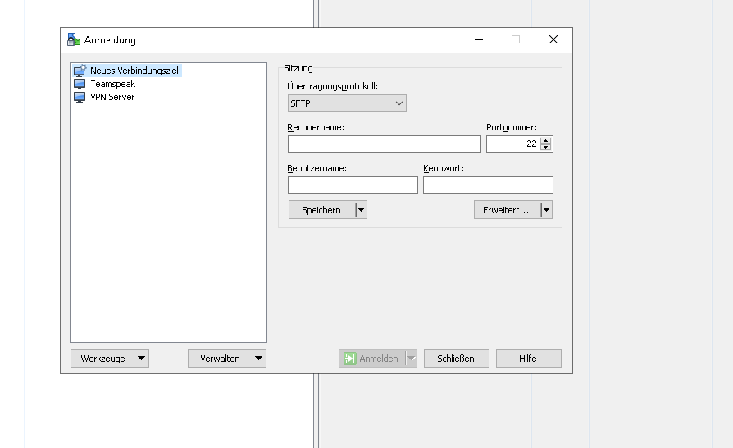Open Hilfe for the login dialog
Viewport: 733px width, 448px height.
click(x=528, y=359)
